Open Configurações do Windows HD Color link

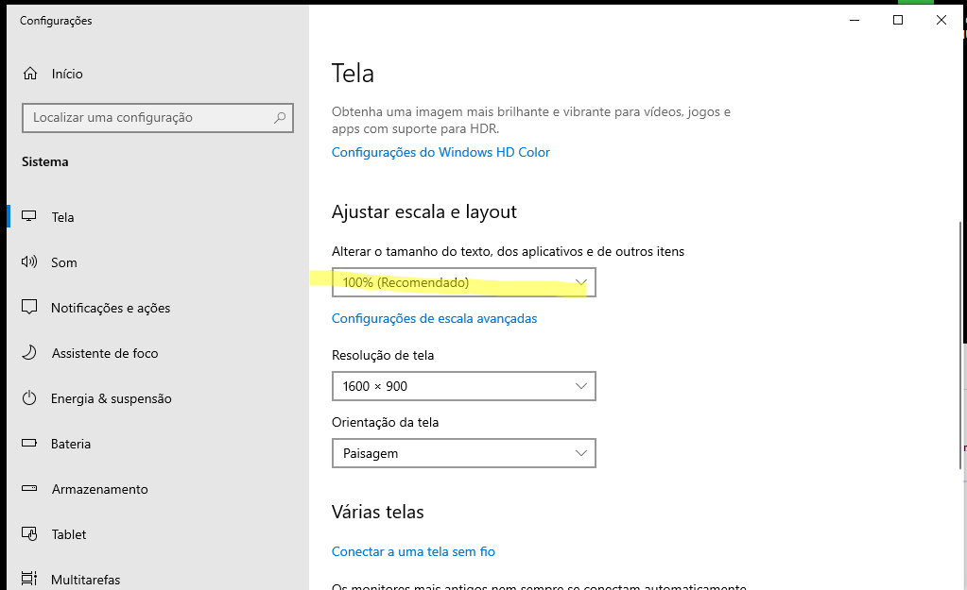[440, 152]
